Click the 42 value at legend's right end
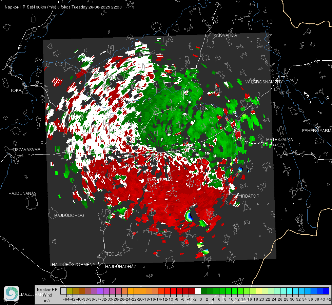This screenshot has height=305, width=332. pos(329,299)
